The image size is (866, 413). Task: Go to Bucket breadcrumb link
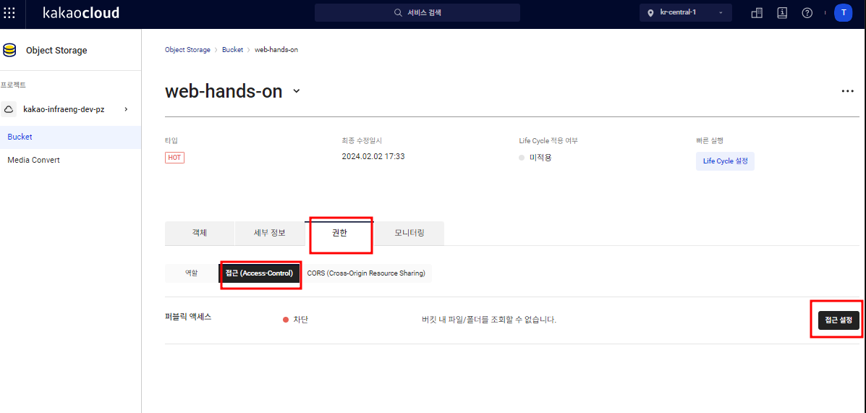pos(232,50)
